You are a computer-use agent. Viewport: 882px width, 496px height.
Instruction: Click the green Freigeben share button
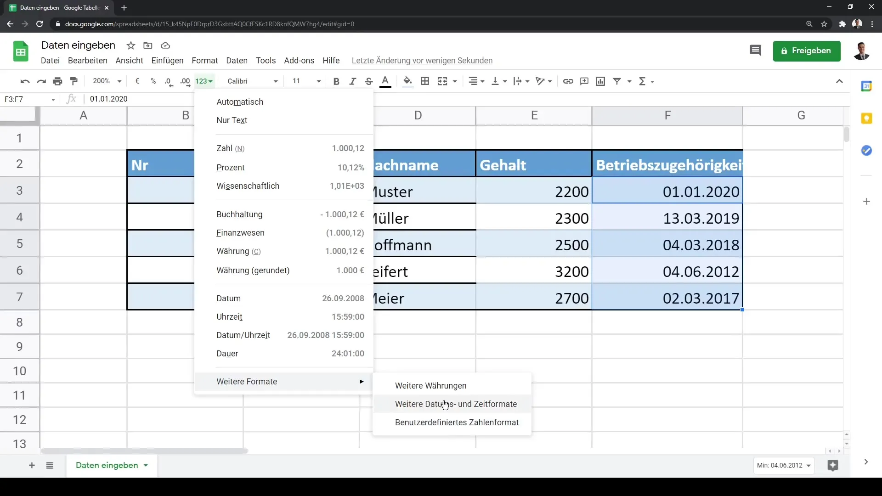coord(807,51)
